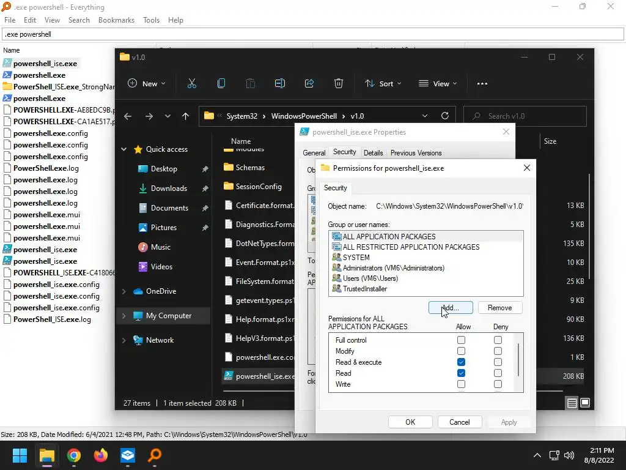
Task: Expand the Network tree node
Action: [x=123, y=340]
